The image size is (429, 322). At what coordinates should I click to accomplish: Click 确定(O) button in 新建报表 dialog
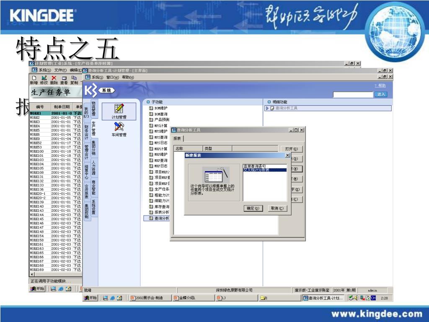[x=253, y=208]
